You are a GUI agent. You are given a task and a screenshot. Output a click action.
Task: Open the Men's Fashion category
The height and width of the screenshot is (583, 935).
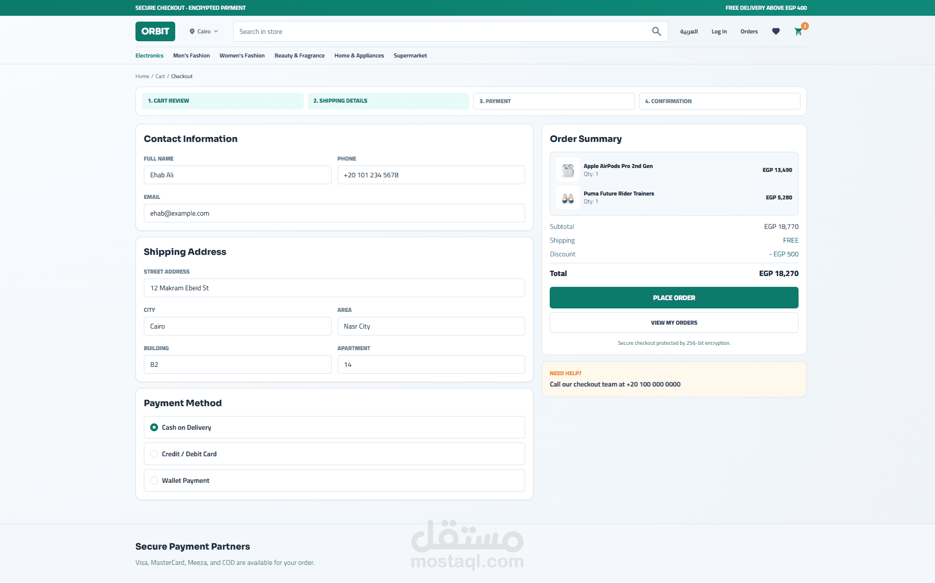tap(191, 56)
